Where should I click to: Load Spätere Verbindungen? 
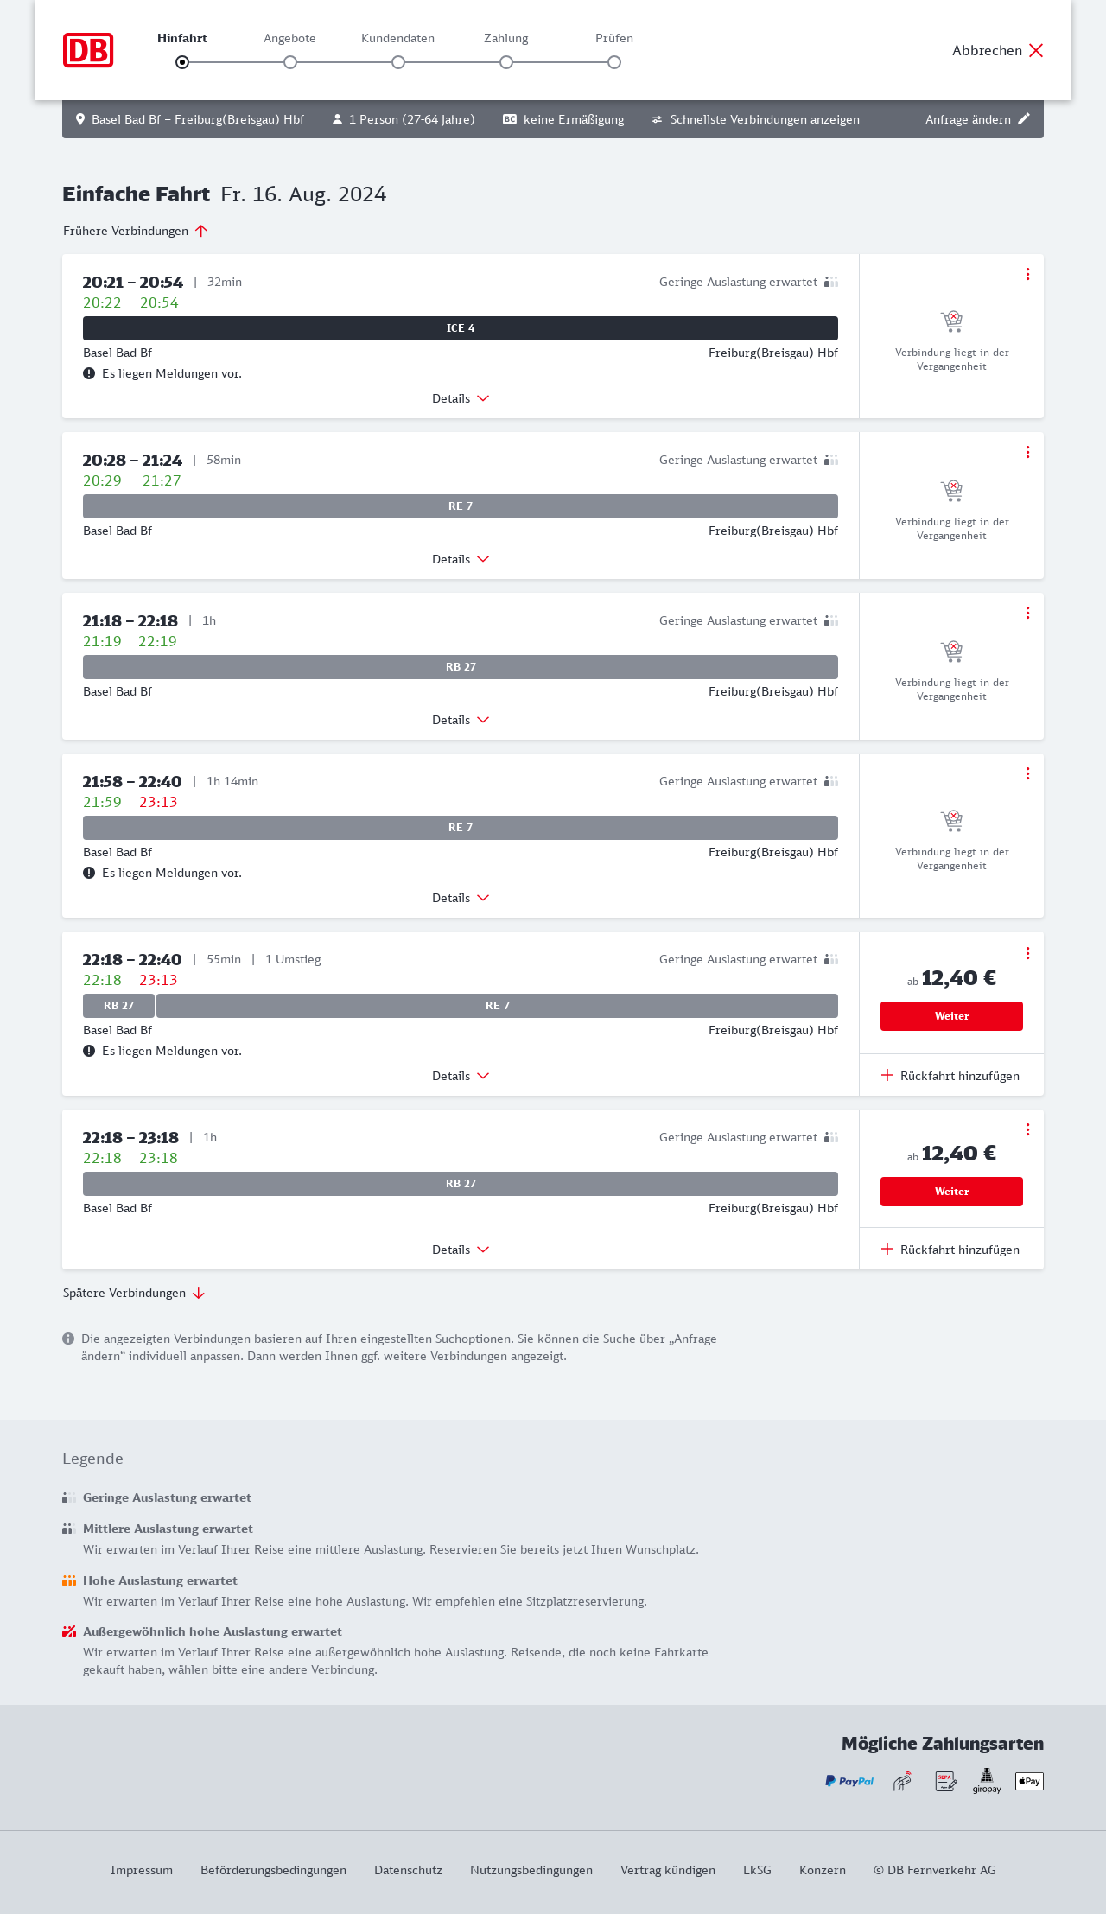tap(134, 1293)
